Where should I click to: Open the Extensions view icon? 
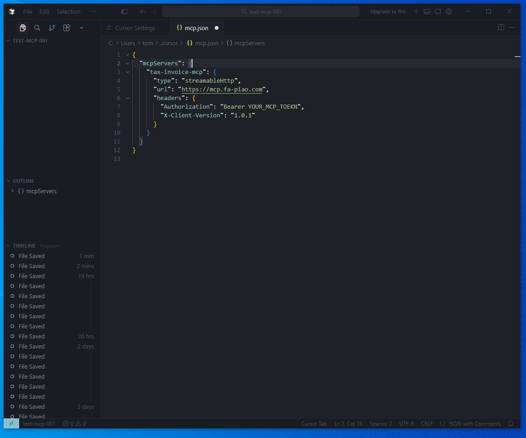pyautogui.click(x=67, y=28)
